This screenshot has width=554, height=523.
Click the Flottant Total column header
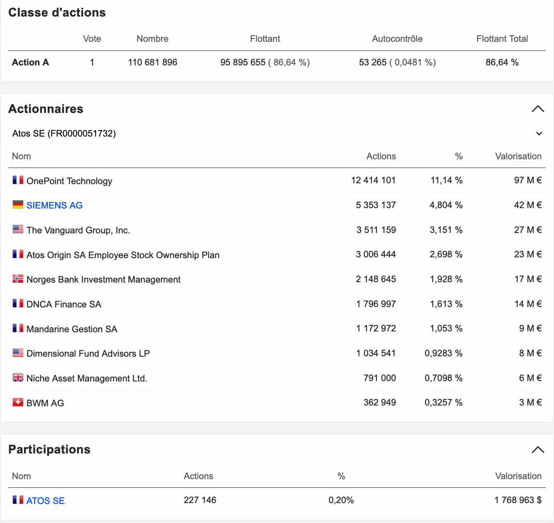click(x=502, y=38)
